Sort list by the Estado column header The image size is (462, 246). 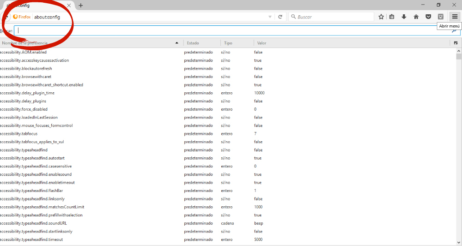(201, 43)
